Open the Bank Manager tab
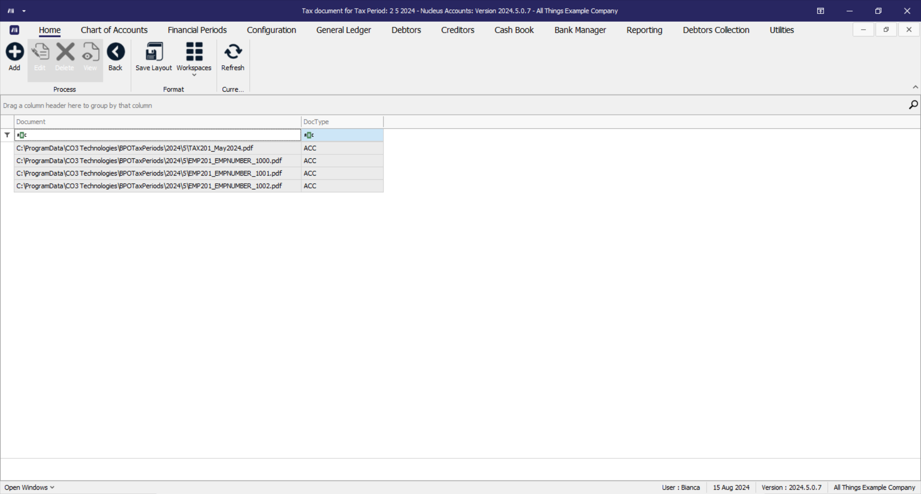This screenshot has height=494, width=921. coord(580,30)
